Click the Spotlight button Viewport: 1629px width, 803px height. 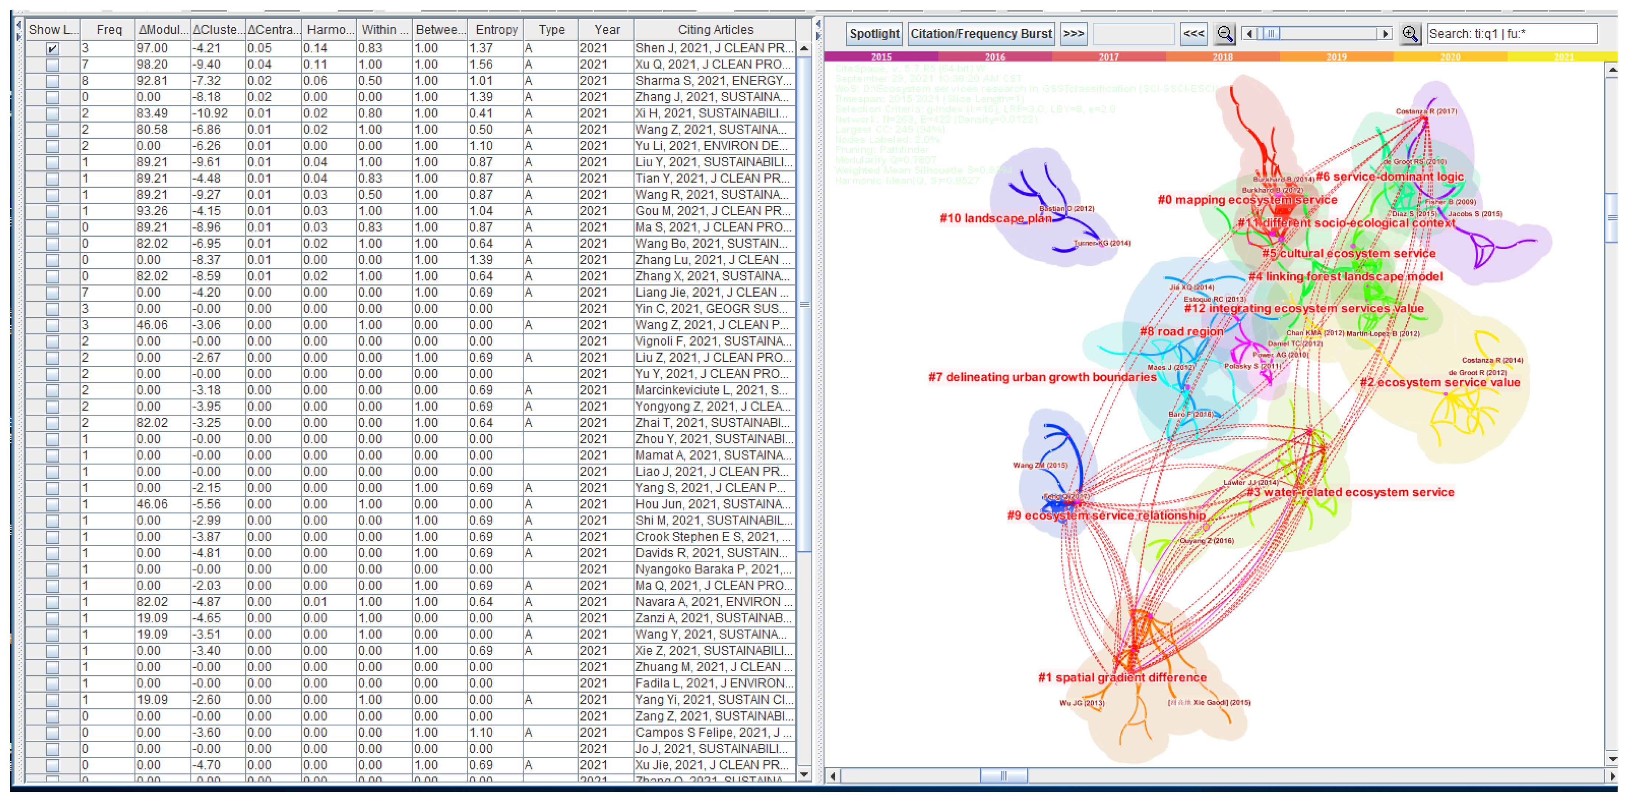(x=874, y=33)
